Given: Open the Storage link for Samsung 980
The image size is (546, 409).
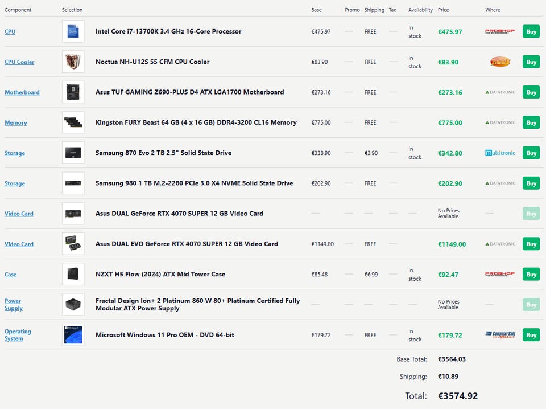Looking at the screenshot, I should (x=15, y=183).
